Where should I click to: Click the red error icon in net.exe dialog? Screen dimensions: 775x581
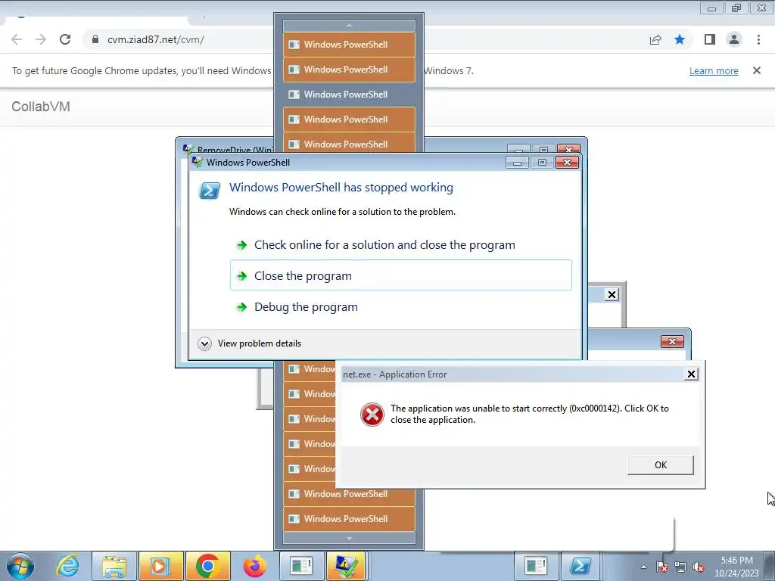[372, 415]
